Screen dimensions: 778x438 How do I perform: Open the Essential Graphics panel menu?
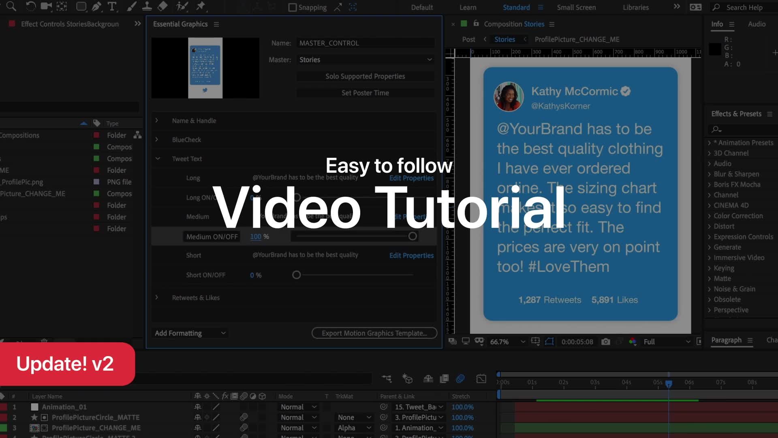coord(216,24)
